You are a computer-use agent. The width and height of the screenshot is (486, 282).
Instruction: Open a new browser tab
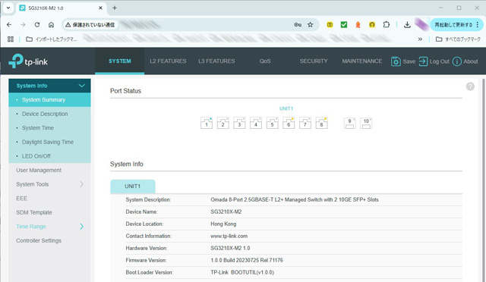pyautogui.click(x=115, y=8)
